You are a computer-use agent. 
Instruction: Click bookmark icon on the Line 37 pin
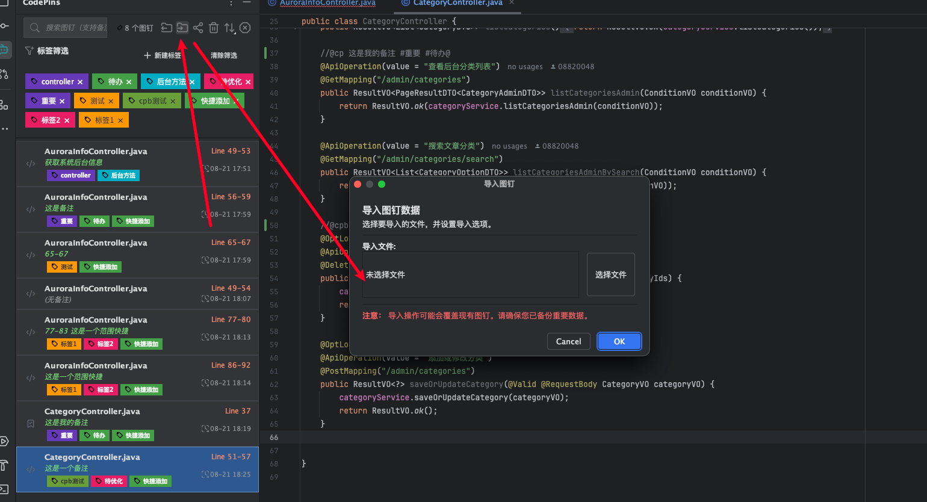(31, 424)
